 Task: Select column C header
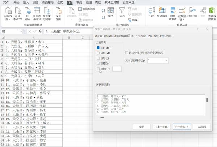coord(82,38)
